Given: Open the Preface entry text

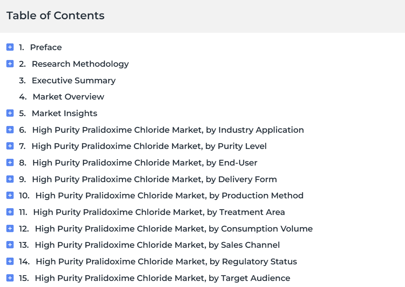Looking at the screenshot, I should [x=46, y=48].
